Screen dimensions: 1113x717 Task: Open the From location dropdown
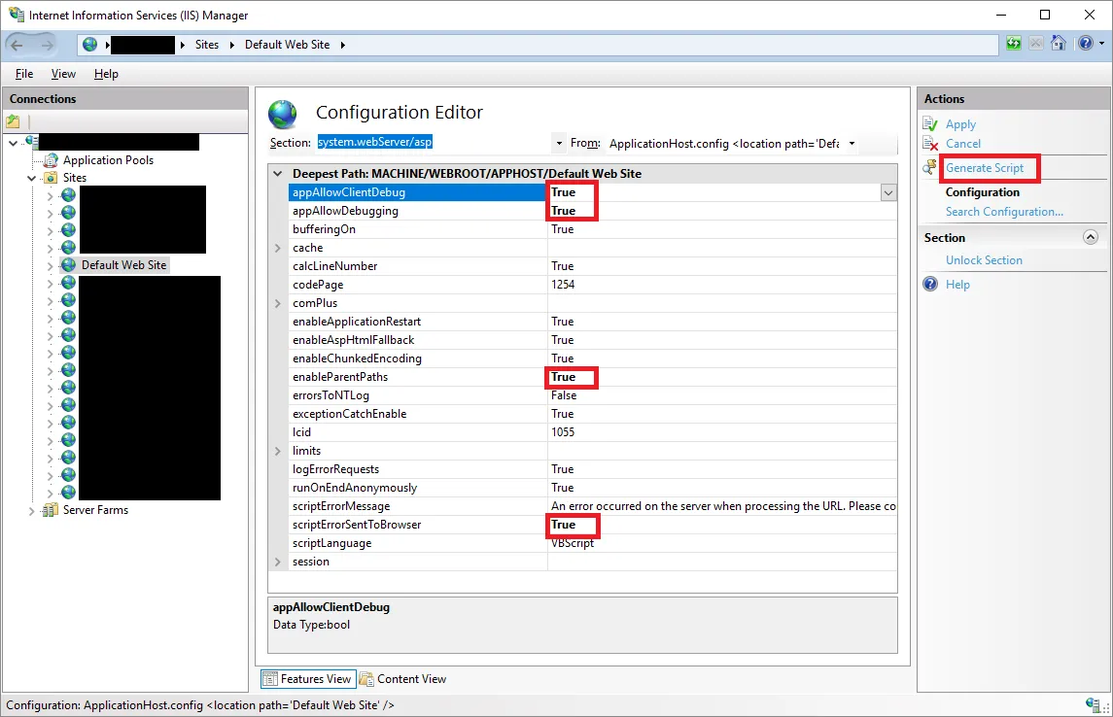[x=852, y=143]
